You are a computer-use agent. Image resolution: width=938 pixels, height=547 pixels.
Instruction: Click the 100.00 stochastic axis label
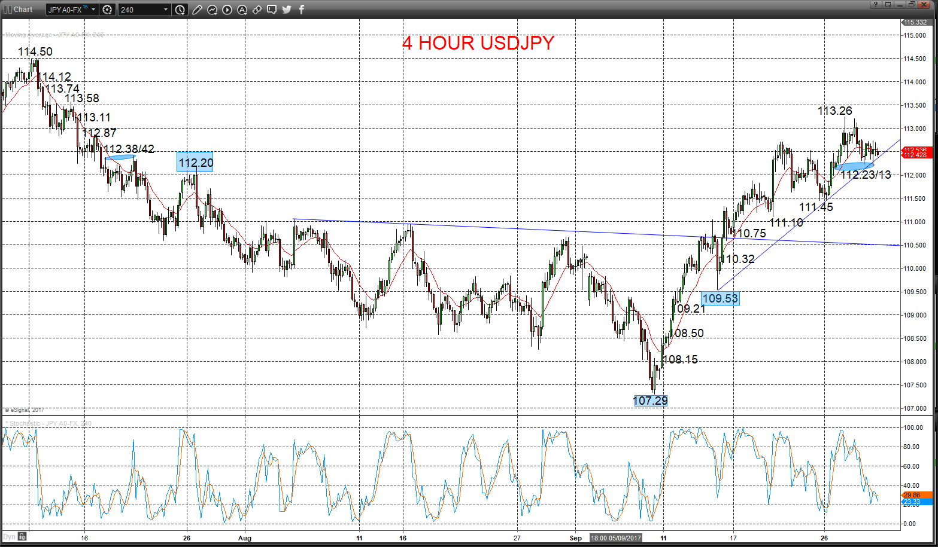click(x=913, y=428)
